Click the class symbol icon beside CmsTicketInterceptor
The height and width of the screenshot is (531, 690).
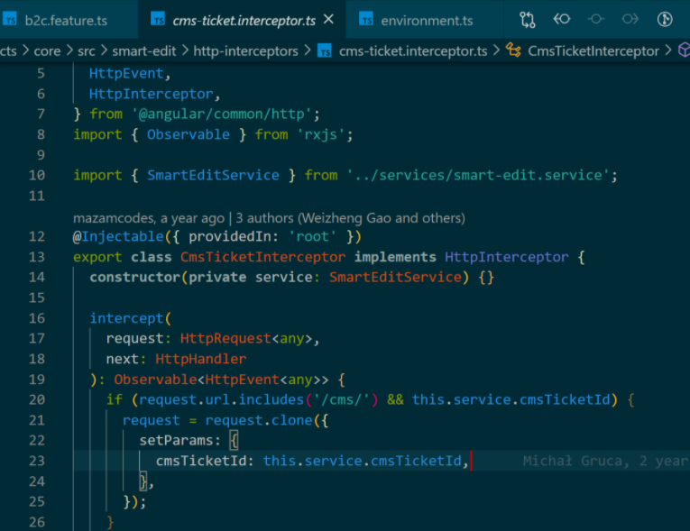(x=513, y=50)
